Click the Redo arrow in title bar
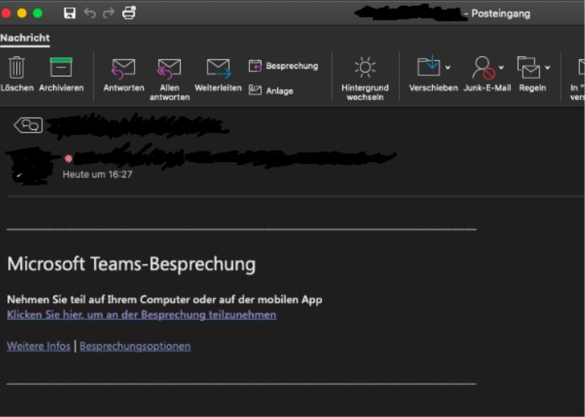 click(x=108, y=13)
